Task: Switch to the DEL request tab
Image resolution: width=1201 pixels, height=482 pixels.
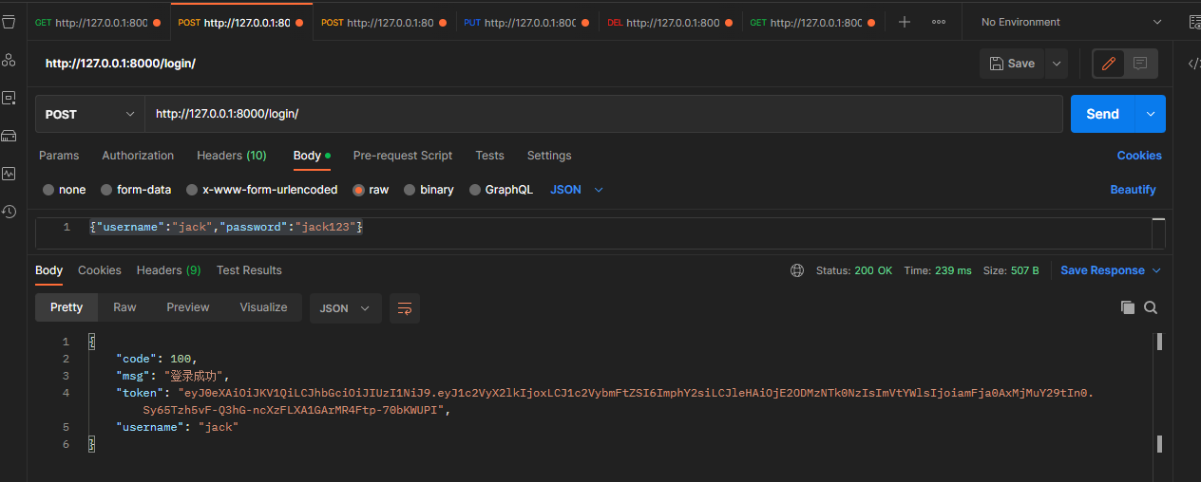Action: 670,22
